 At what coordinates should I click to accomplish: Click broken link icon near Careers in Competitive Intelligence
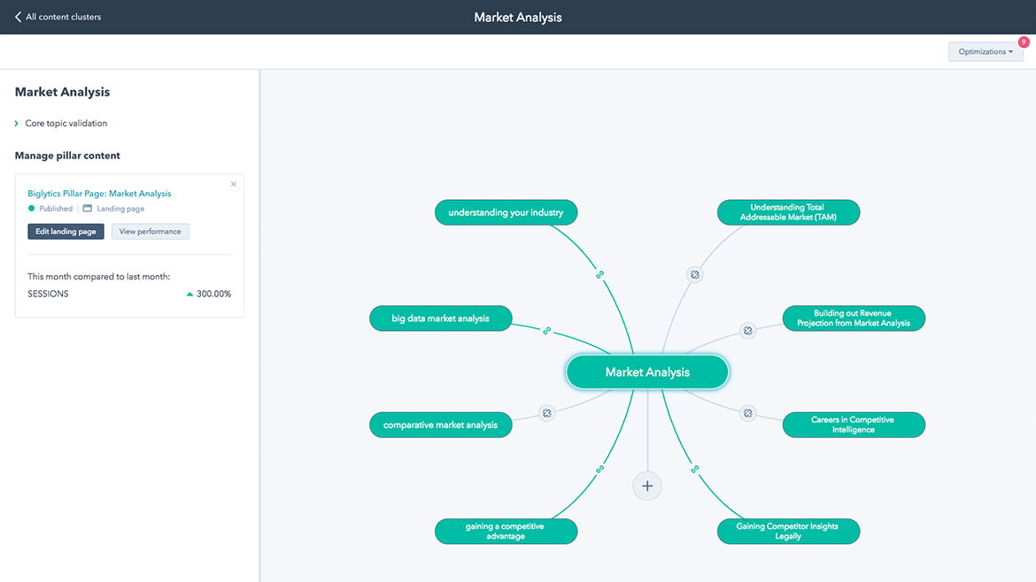747,413
